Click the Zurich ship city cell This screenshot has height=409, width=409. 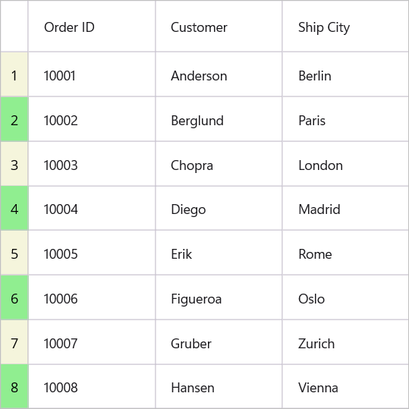[345, 342]
